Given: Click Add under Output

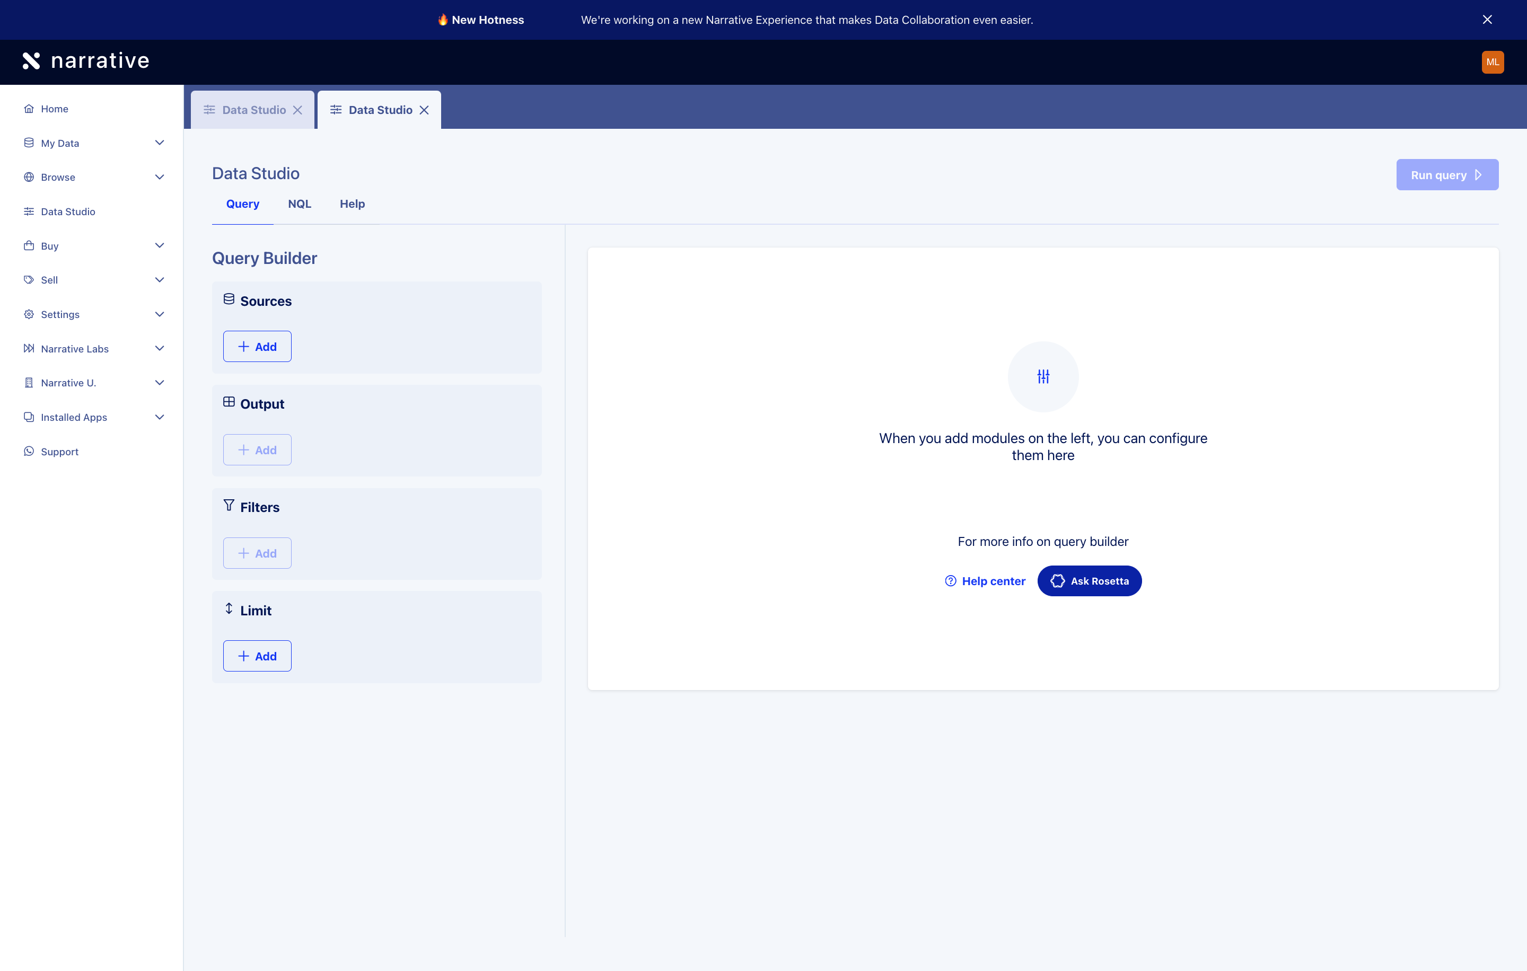Looking at the screenshot, I should tap(257, 449).
